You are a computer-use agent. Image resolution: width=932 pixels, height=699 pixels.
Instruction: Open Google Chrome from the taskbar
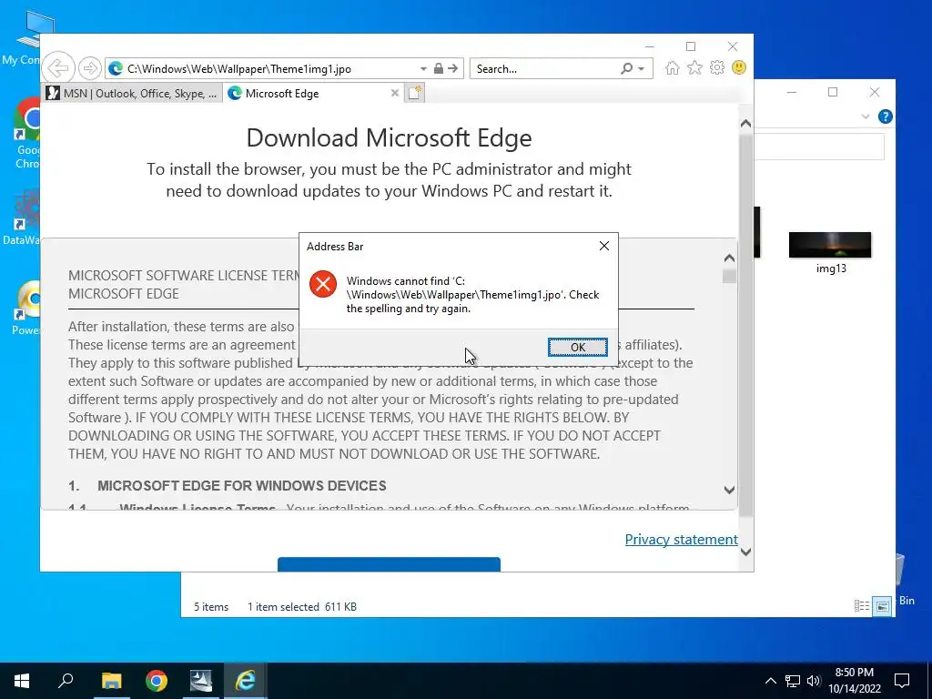point(157,681)
